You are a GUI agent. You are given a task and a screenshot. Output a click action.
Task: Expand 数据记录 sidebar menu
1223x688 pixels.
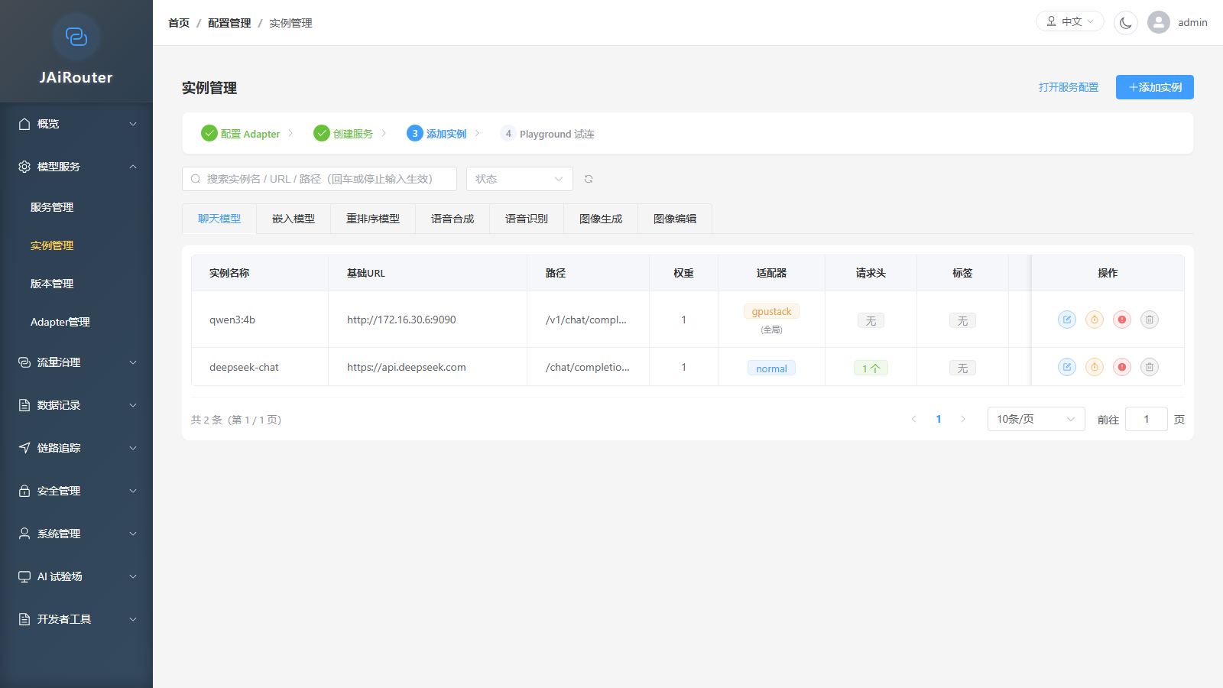[x=76, y=405]
